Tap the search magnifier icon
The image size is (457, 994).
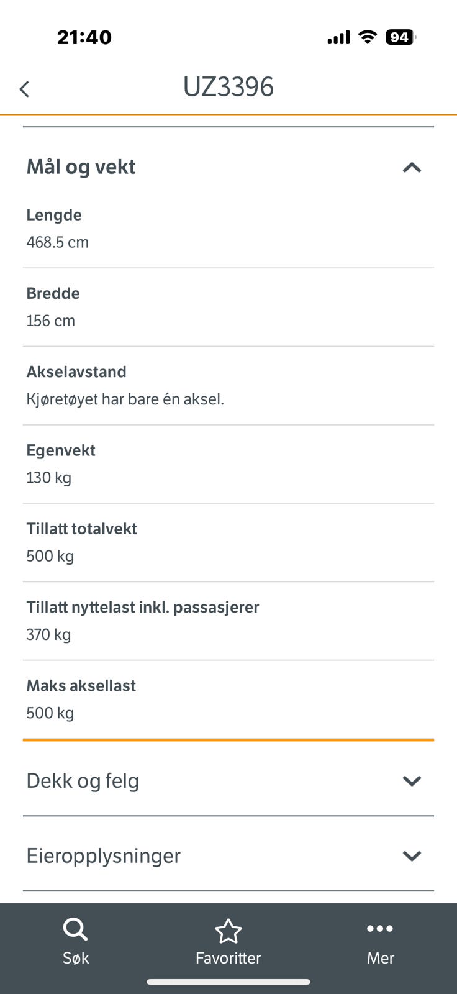coord(75,929)
